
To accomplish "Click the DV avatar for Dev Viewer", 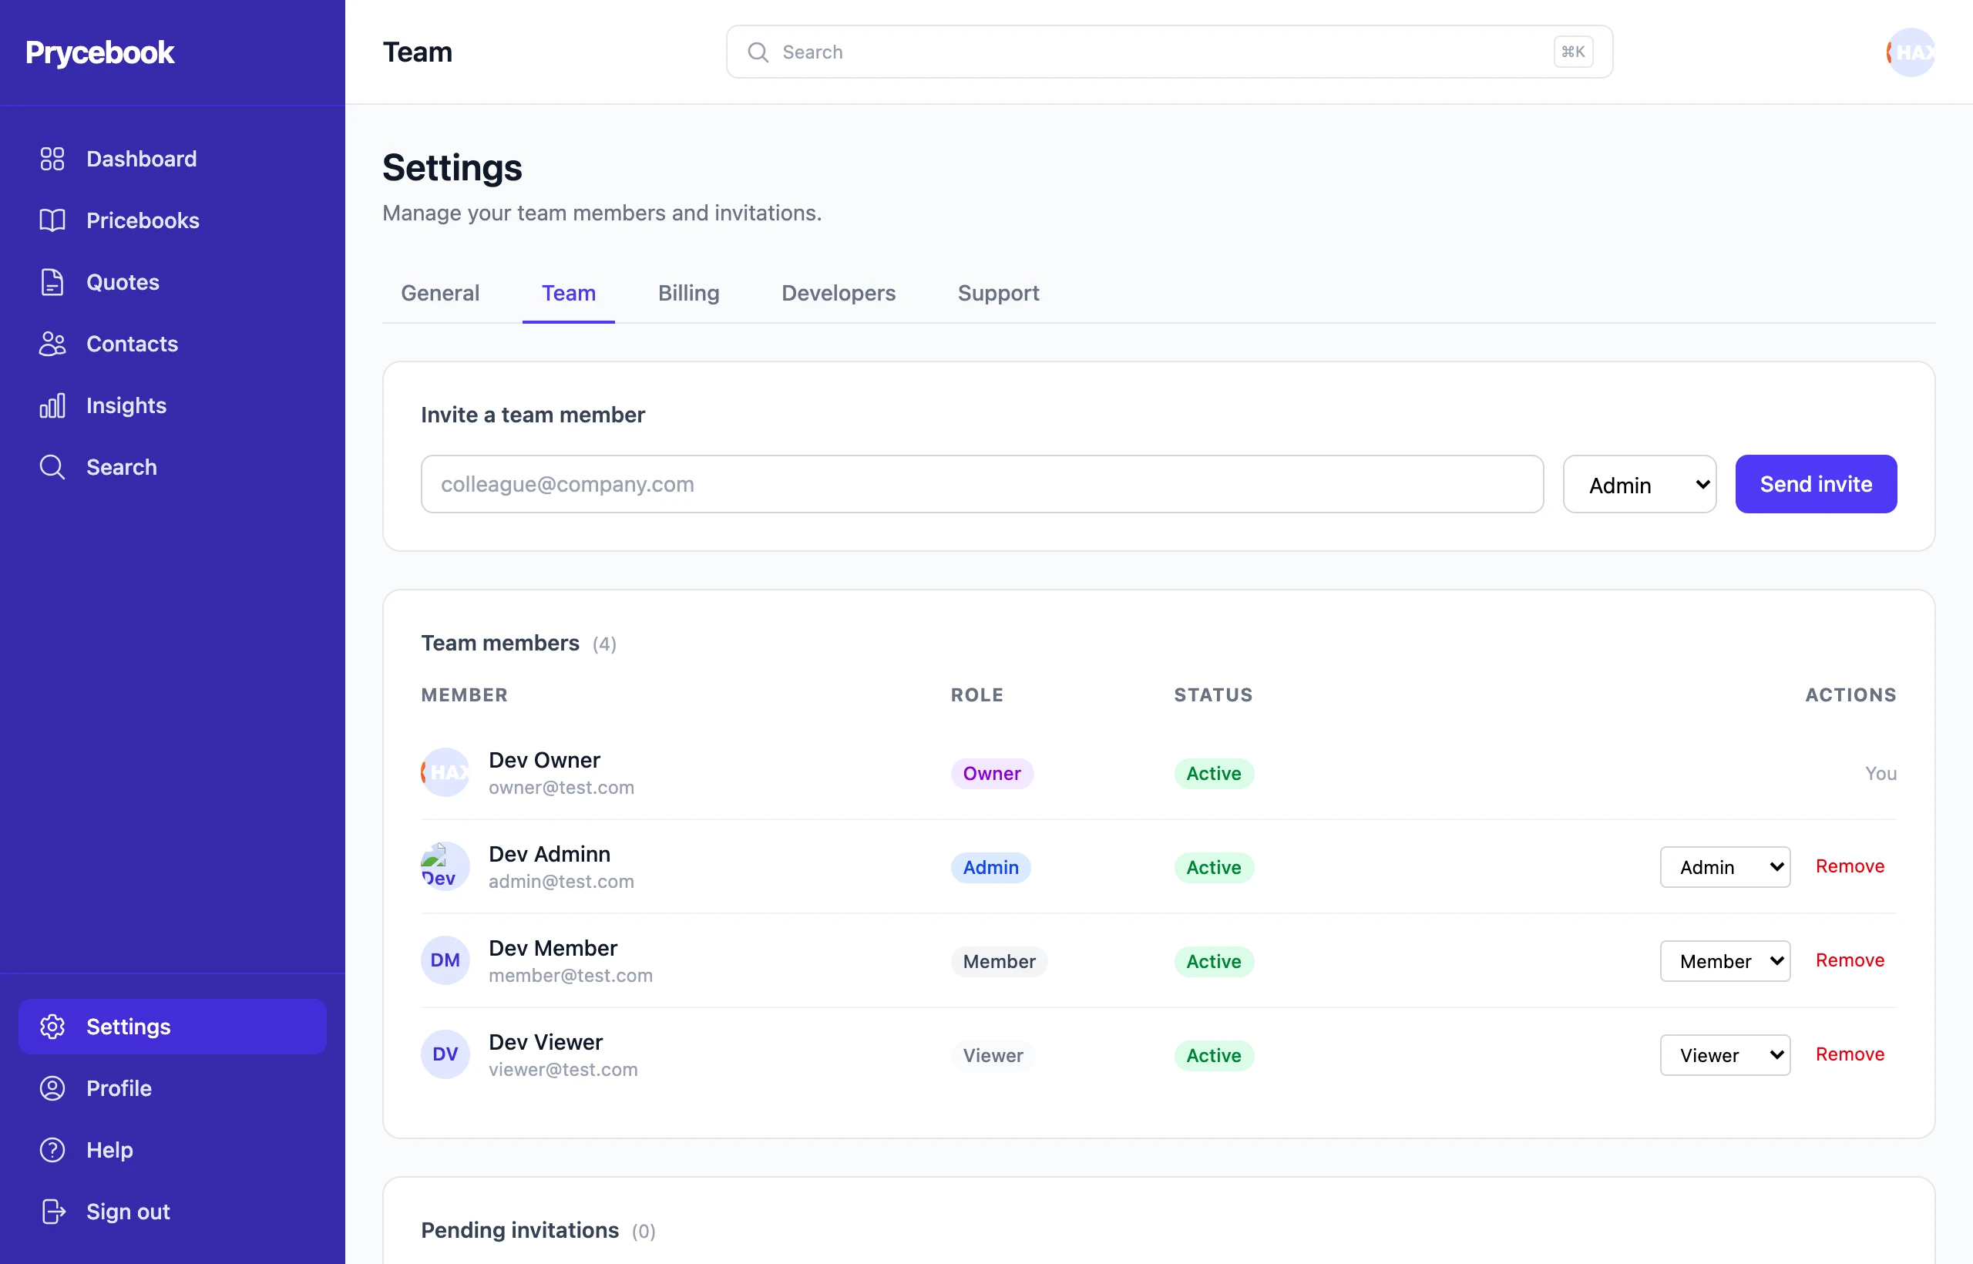I will point(445,1054).
